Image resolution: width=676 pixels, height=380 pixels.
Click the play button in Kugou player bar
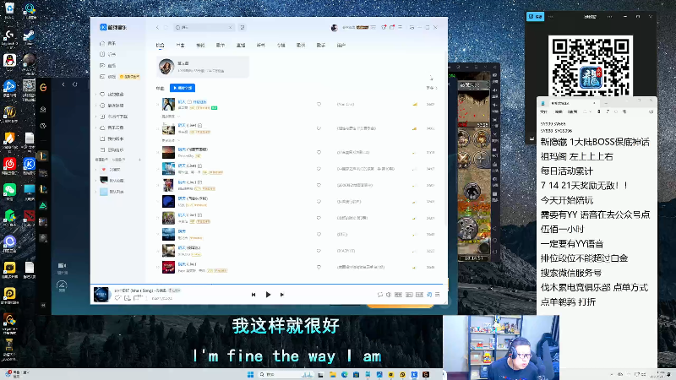[x=268, y=295]
